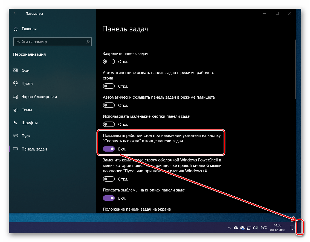Image resolution: width=310 pixels, height=242 pixels.
Task: Toggle small taskbar buttons switch
Action: click(109, 124)
